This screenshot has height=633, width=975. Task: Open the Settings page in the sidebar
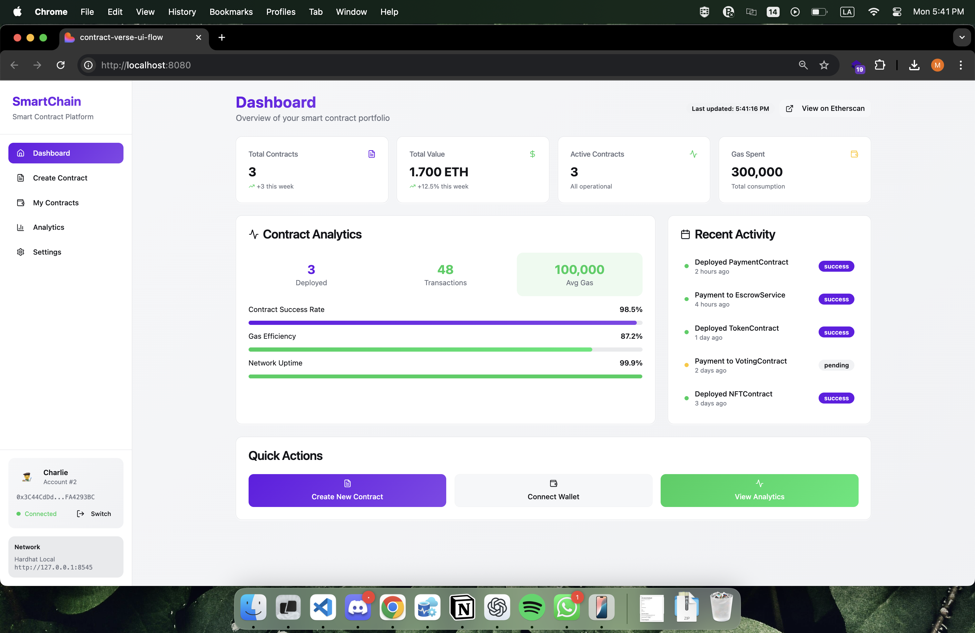(x=47, y=252)
